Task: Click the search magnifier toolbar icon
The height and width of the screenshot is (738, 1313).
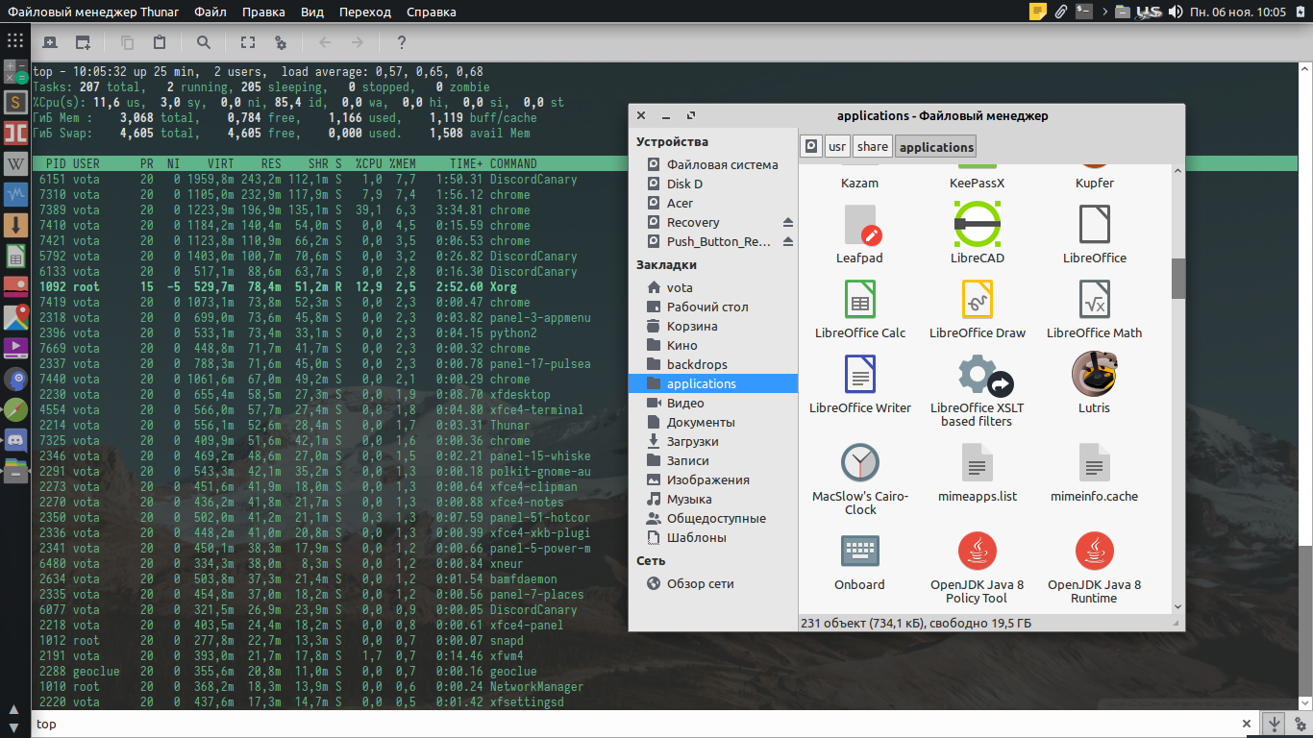Action: (x=204, y=42)
